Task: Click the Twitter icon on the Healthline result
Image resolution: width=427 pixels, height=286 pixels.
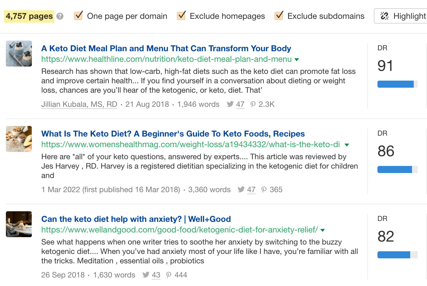Action: (230, 104)
